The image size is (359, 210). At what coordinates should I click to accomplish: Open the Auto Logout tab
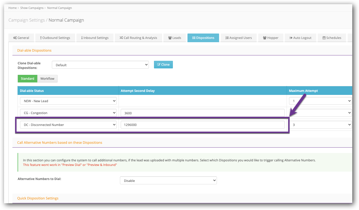[301, 38]
